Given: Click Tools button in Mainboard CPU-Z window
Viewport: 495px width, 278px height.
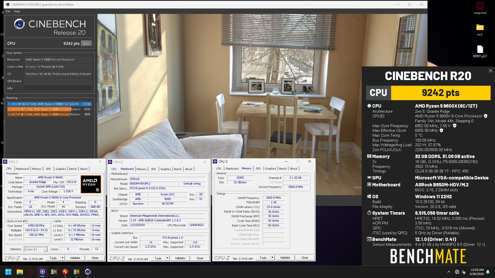Looking at the screenshot, I should (158, 258).
